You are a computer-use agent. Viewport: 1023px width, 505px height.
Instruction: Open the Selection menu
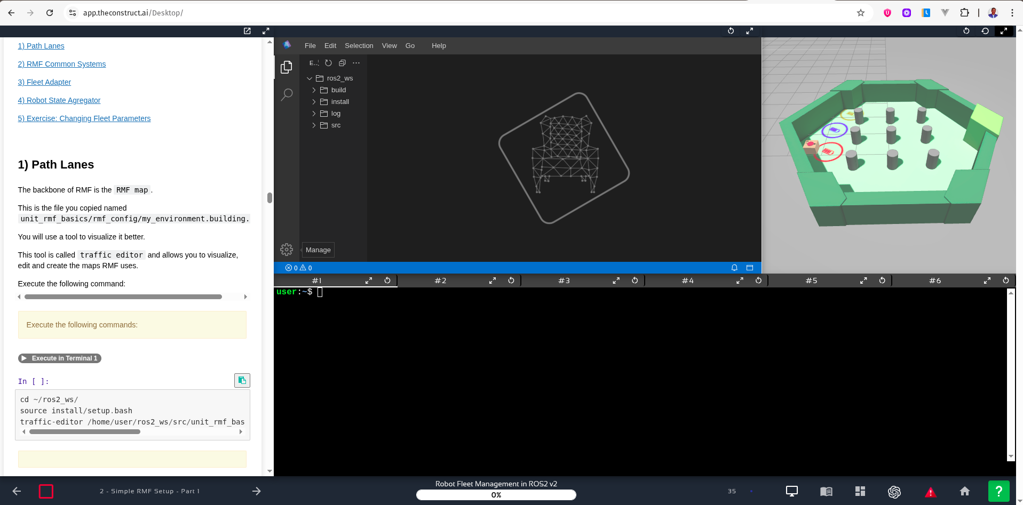click(x=359, y=46)
